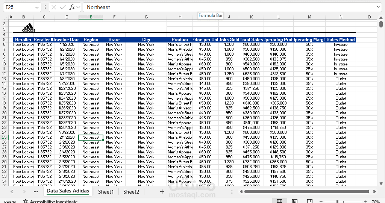The height and width of the screenshot is (203, 385).
Task: Click the $366,000 operating profit cell
Action: pyautogui.click(x=278, y=162)
